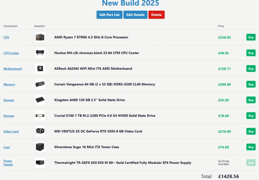259x180 pixels.
Task: Follow the Power Supply component link
Action: (8, 163)
